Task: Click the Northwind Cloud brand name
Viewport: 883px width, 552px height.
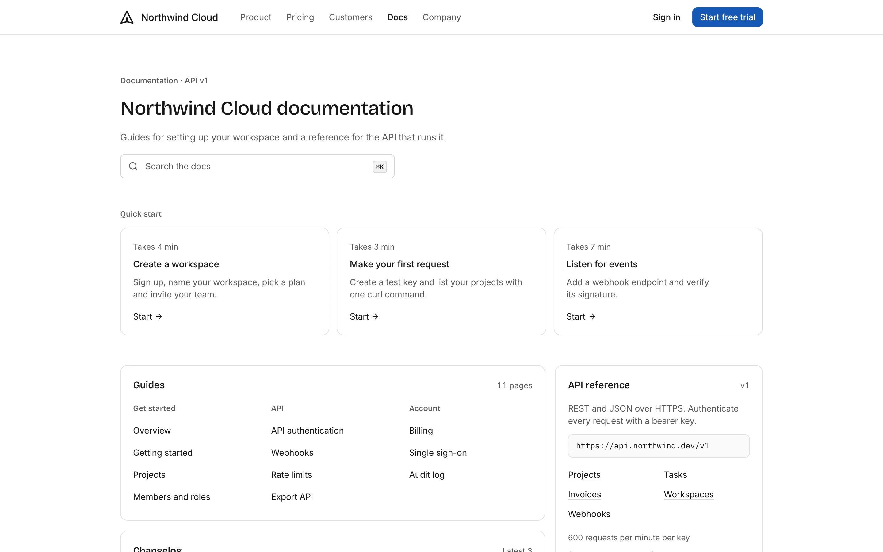Action: point(179,17)
